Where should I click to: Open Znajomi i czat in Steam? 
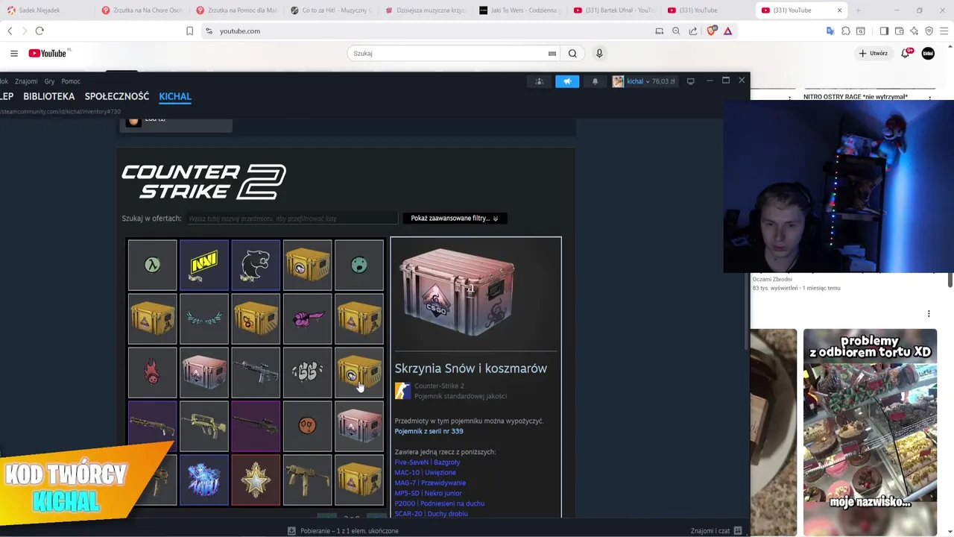point(715,531)
